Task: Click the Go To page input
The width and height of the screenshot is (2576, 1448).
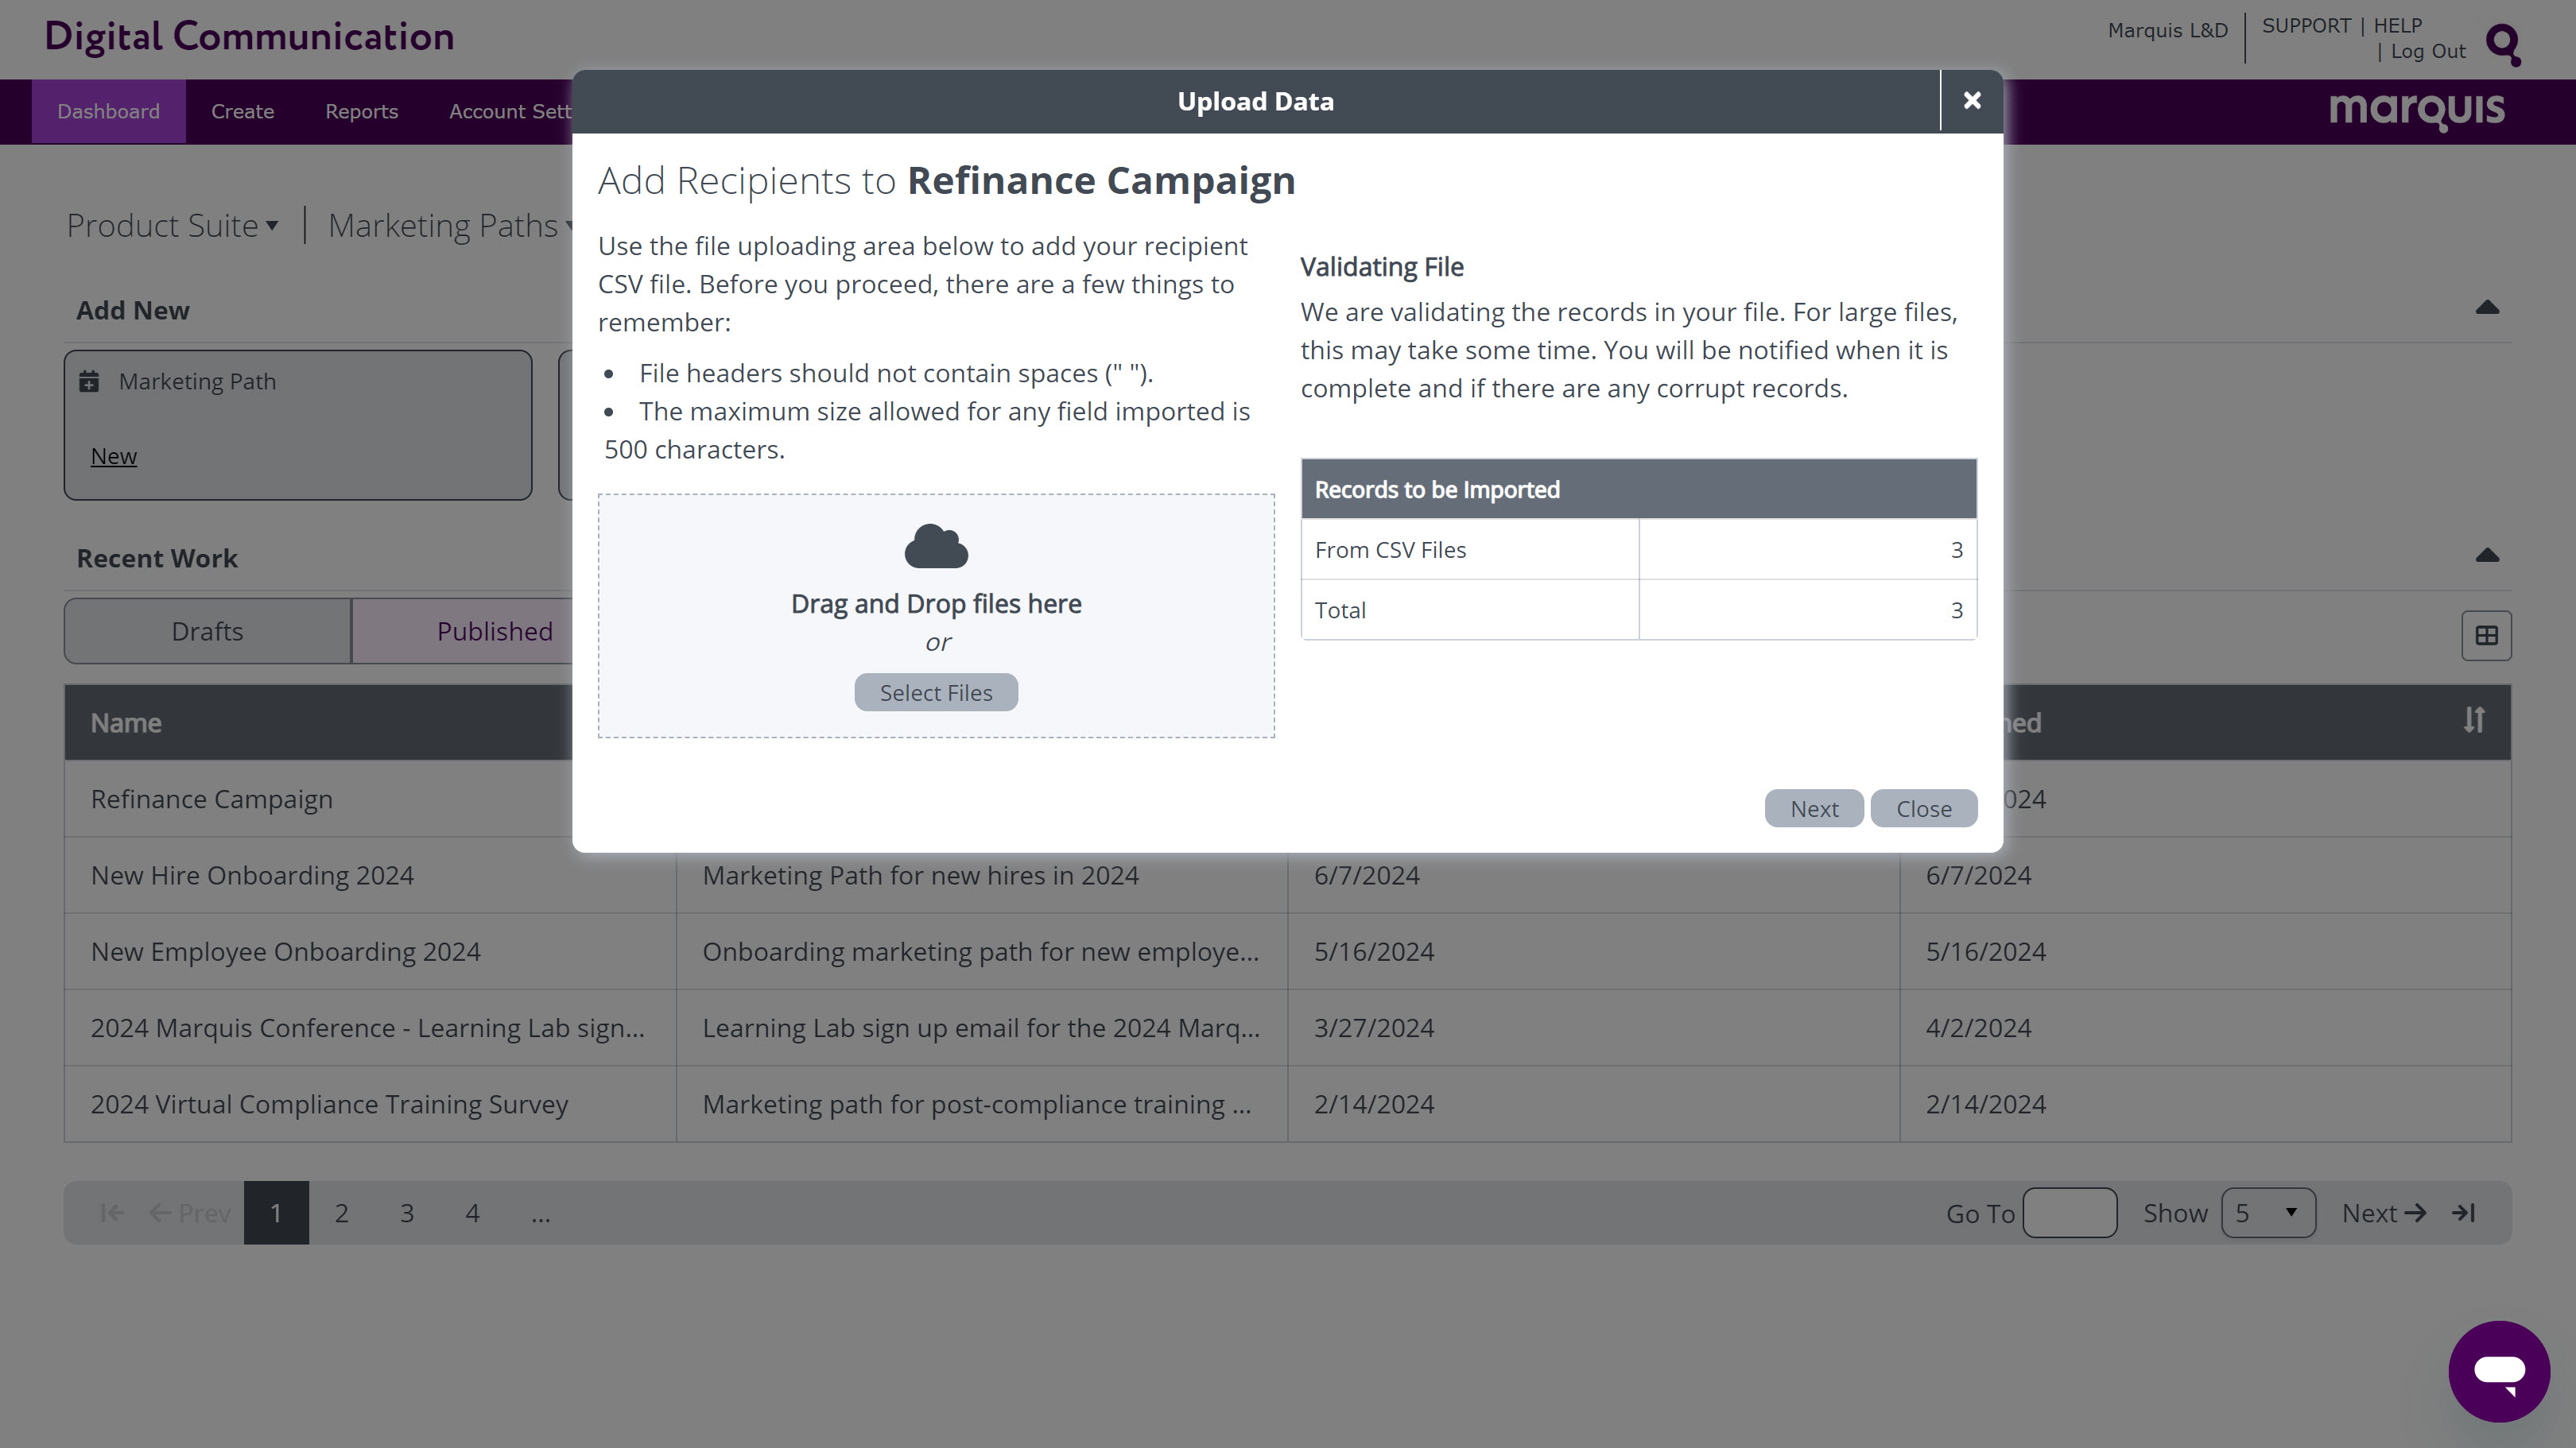Action: [x=2069, y=1214]
